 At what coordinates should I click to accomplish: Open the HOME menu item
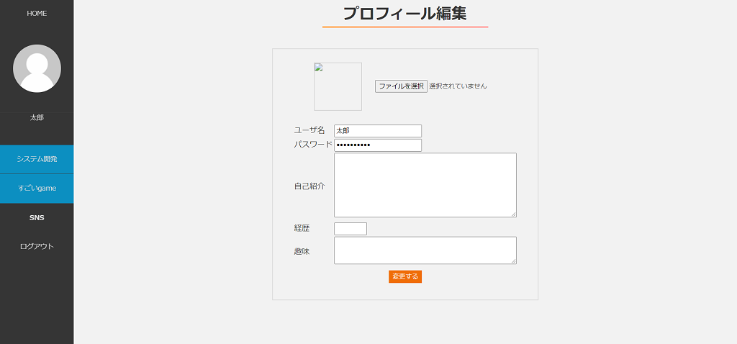(x=37, y=14)
